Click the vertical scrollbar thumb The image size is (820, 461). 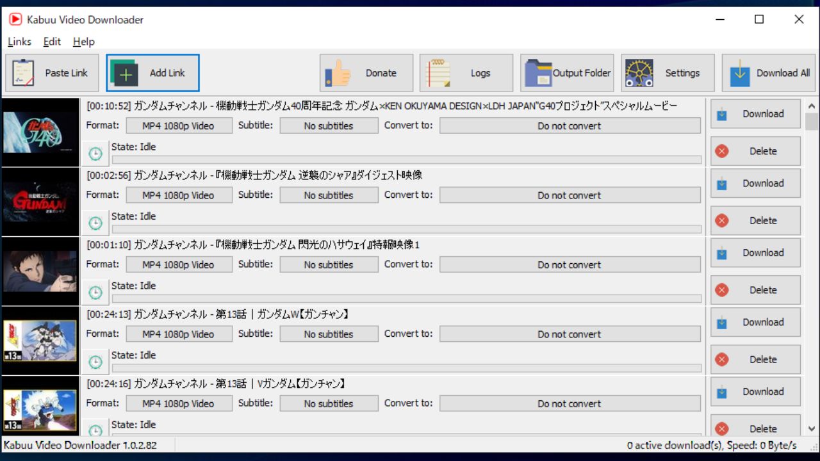812,122
